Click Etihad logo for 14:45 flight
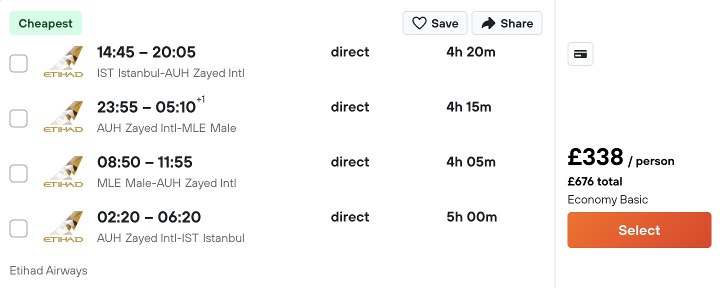 (63, 62)
